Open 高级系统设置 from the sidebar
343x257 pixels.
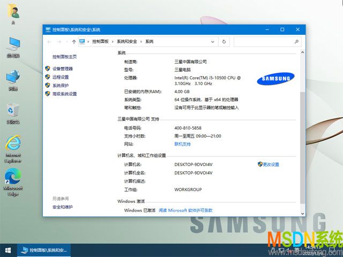[x=64, y=94]
